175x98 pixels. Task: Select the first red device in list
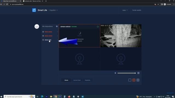(48, 32)
